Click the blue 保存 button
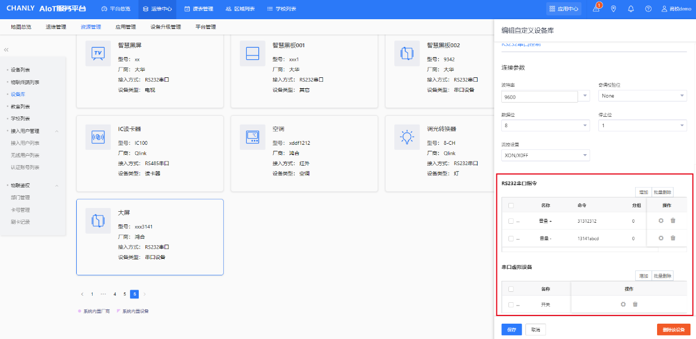 pos(511,330)
